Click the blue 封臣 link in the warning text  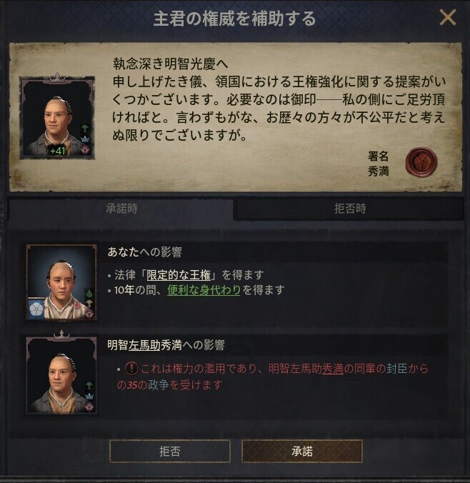tap(396, 368)
